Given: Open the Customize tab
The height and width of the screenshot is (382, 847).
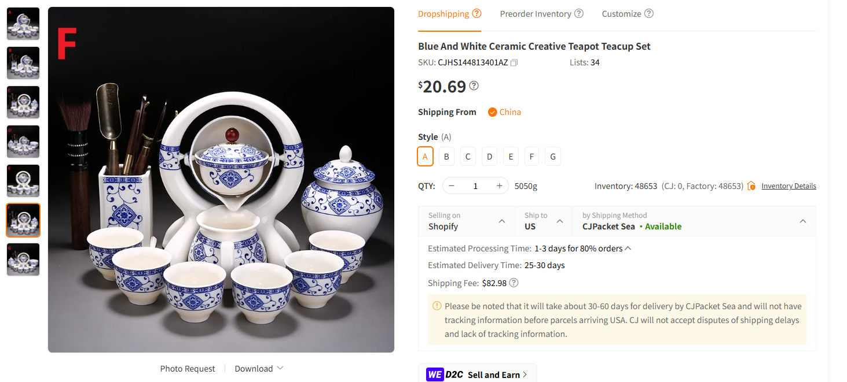Looking at the screenshot, I should [621, 13].
